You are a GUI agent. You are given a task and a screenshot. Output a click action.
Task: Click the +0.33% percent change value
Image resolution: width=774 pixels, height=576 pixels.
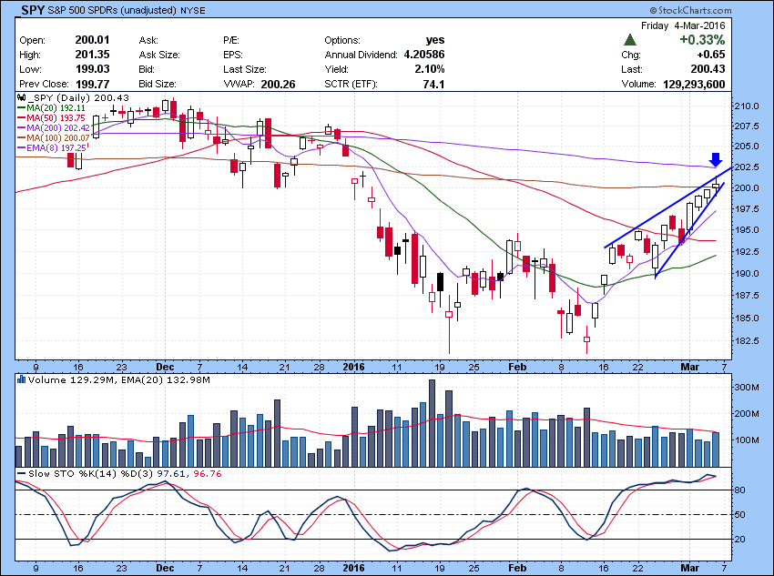[702, 39]
